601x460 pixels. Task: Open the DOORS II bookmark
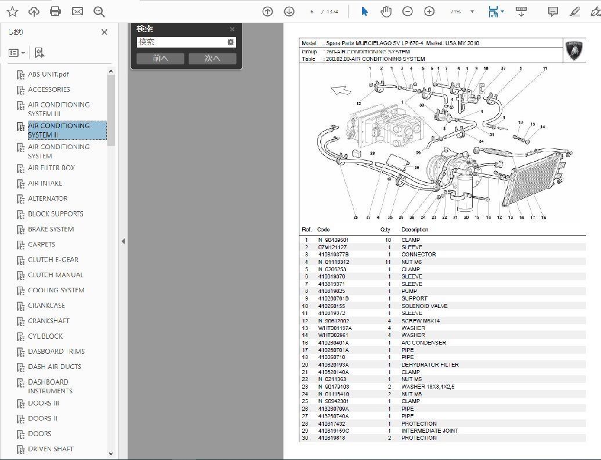[42, 419]
